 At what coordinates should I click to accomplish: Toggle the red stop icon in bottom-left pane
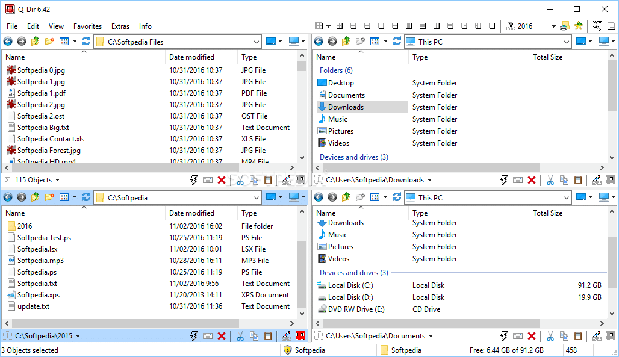coord(300,336)
